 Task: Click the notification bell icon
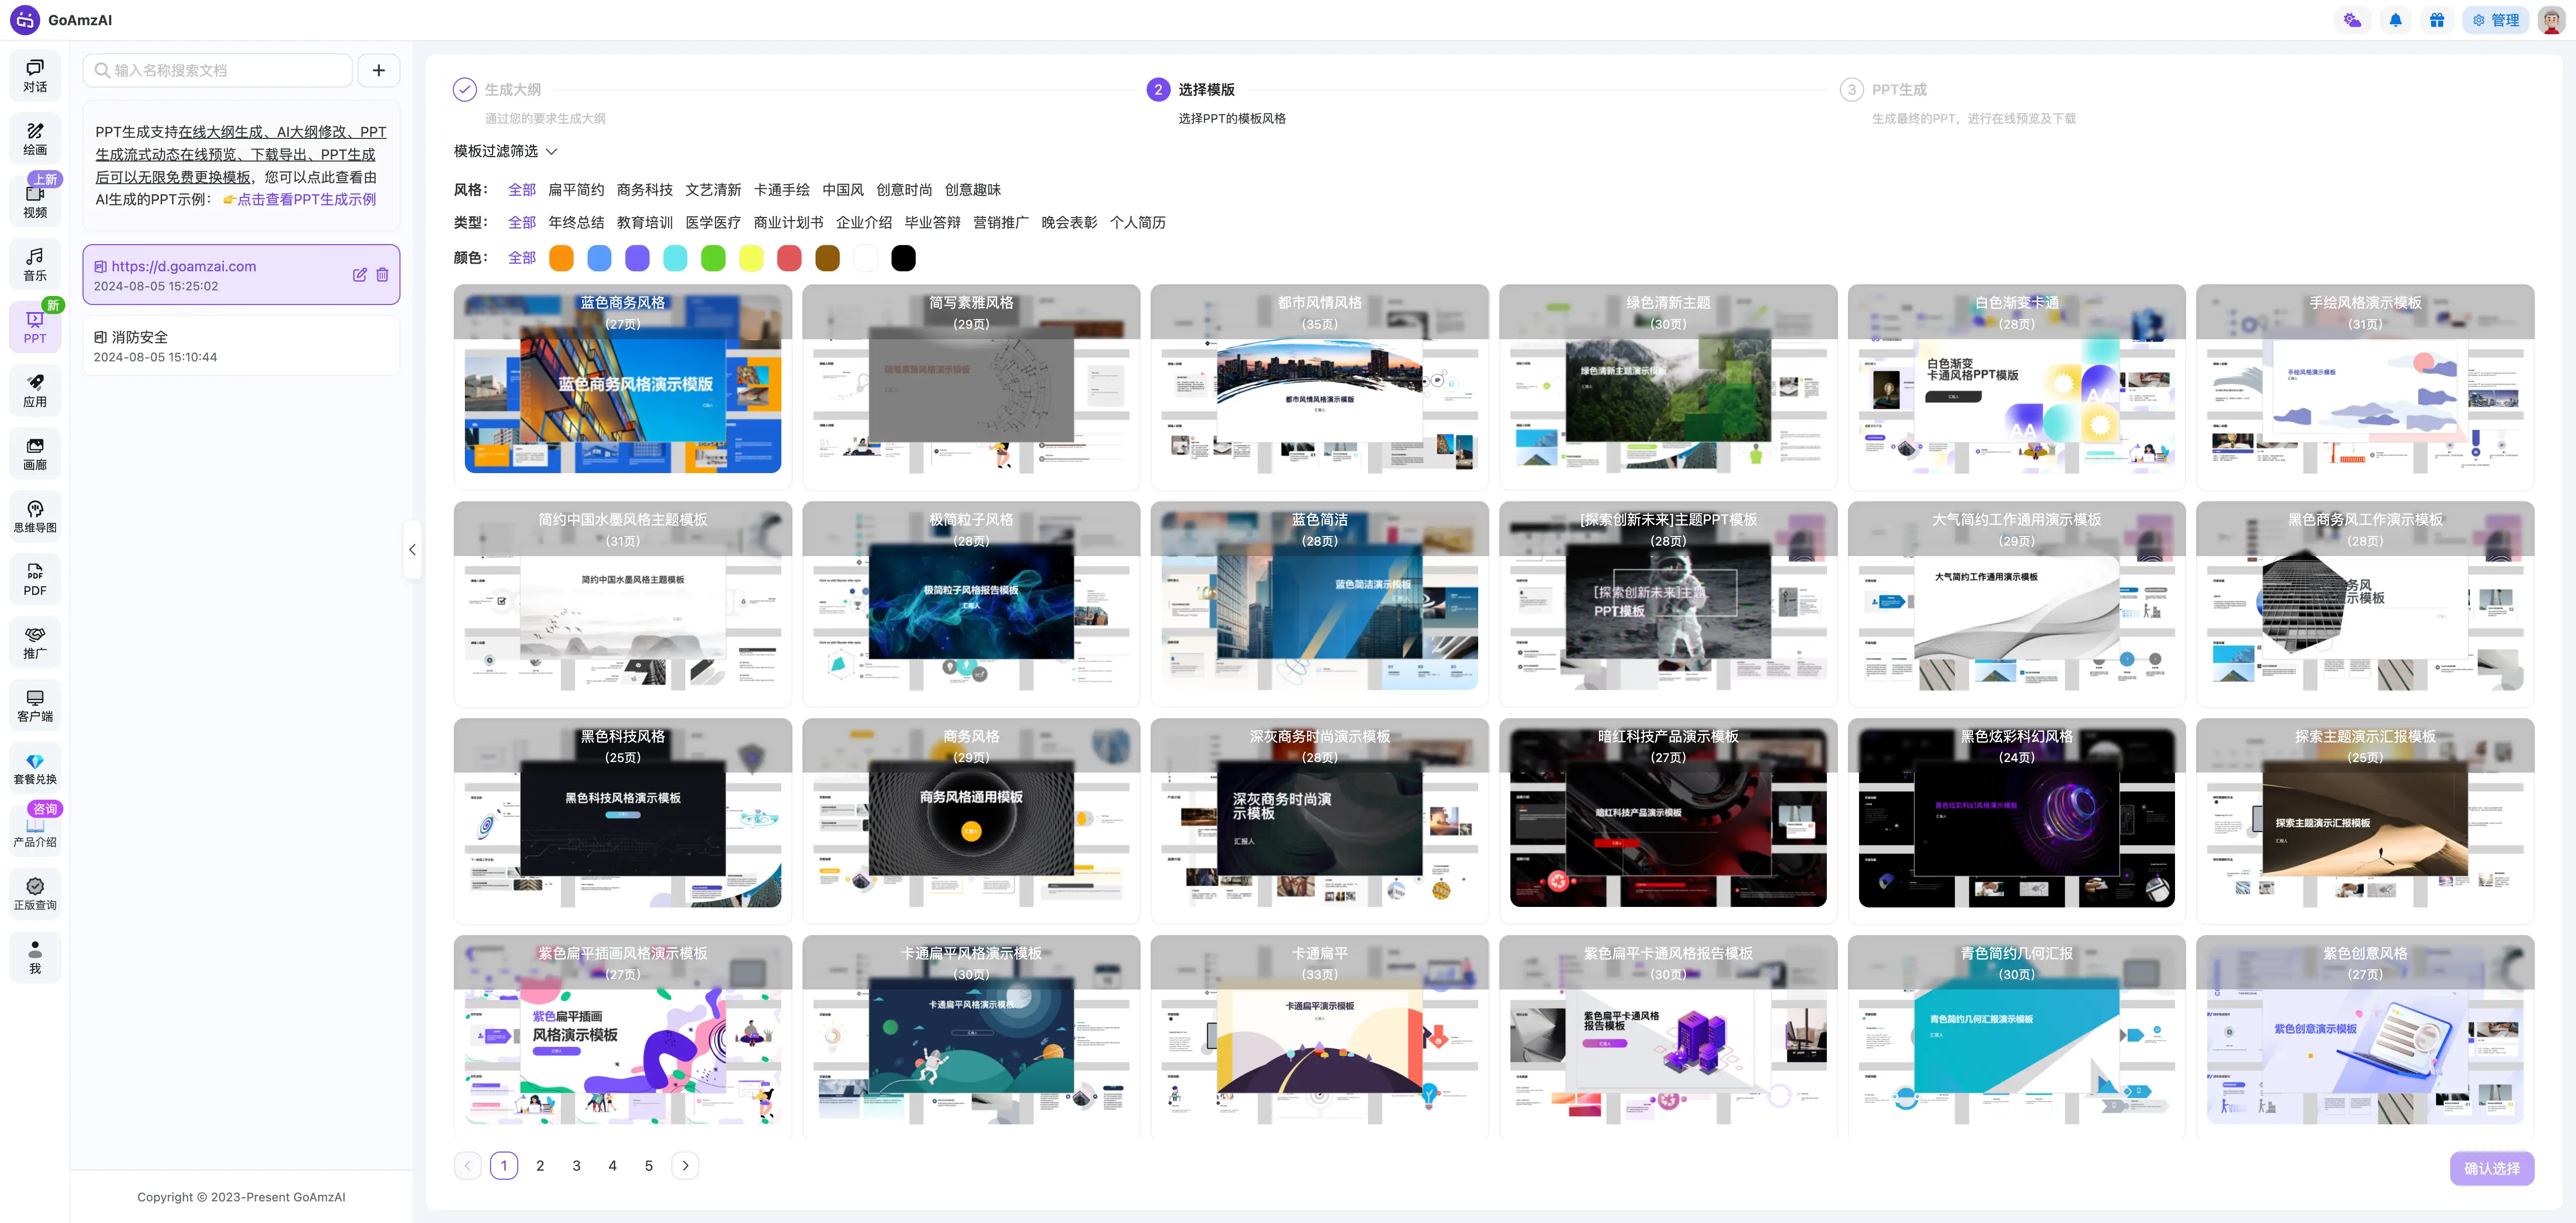(x=2395, y=20)
